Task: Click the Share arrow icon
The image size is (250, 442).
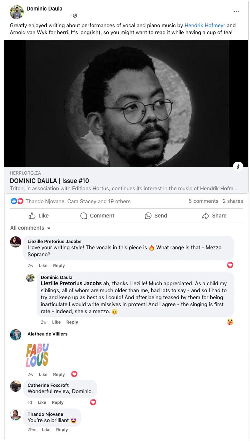Action: (206, 216)
